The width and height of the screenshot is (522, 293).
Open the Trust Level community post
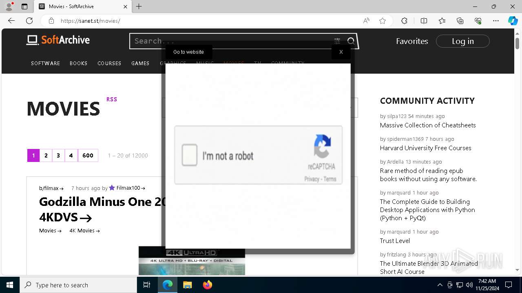coord(395,241)
